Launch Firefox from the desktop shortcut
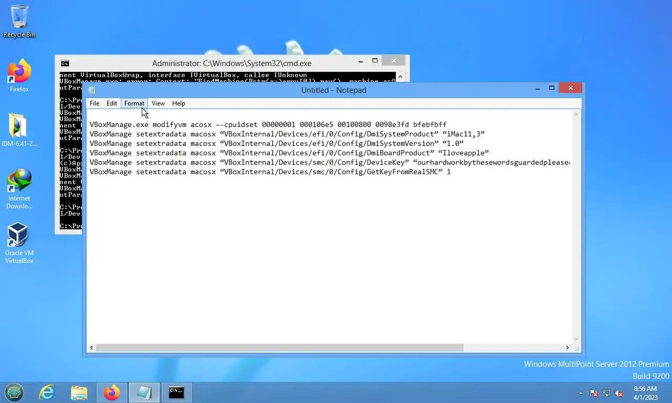Screen dimensions: 672x403 [19, 76]
